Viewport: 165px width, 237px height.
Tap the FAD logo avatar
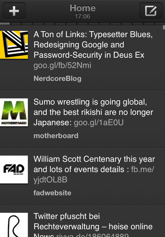14,170
